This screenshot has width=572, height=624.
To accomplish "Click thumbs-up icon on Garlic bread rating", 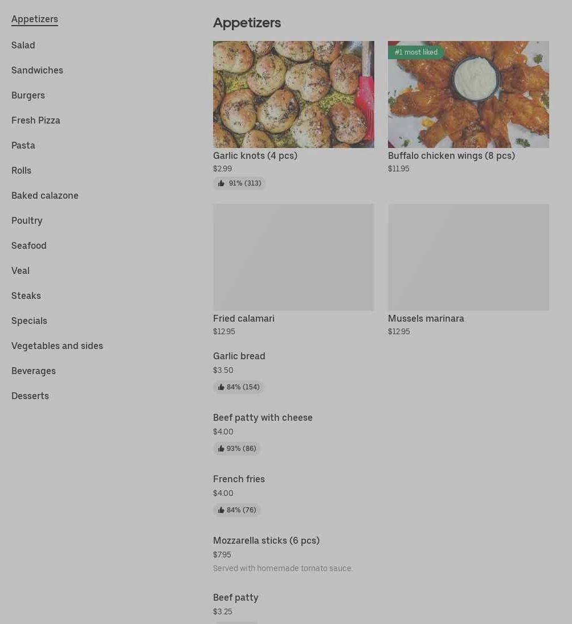I will pos(221,387).
